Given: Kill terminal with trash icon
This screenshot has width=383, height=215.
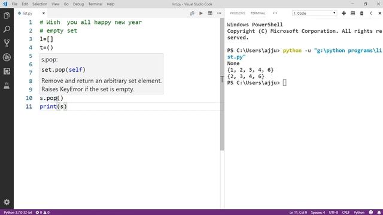Looking at the screenshot, I should [x=361, y=13].
